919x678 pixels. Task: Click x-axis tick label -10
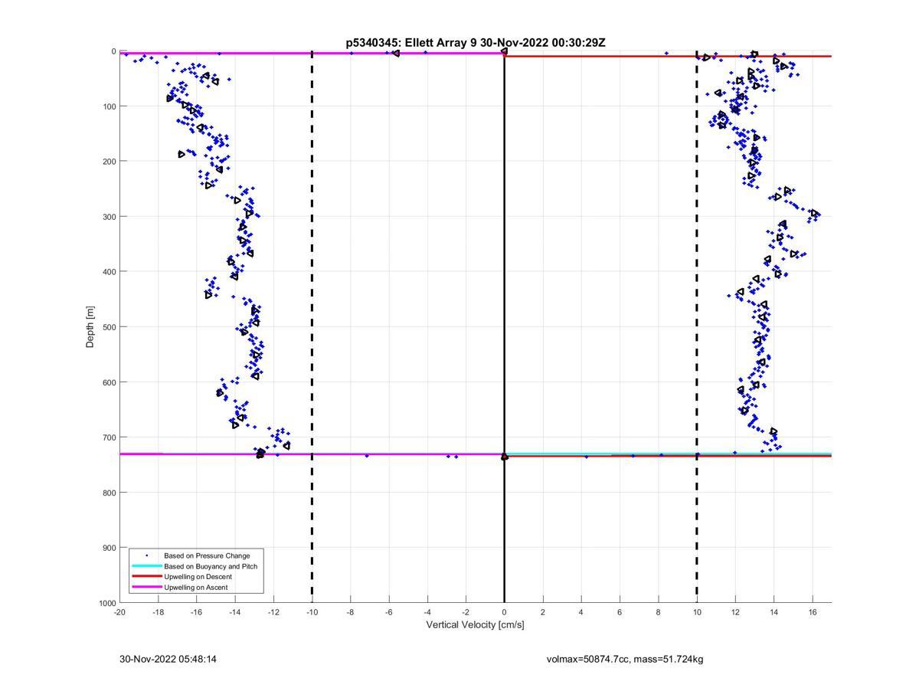point(312,611)
